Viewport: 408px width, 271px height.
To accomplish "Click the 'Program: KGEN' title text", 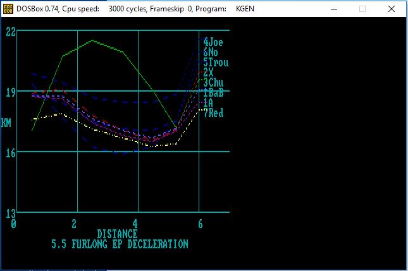I will tap(225, 9).
